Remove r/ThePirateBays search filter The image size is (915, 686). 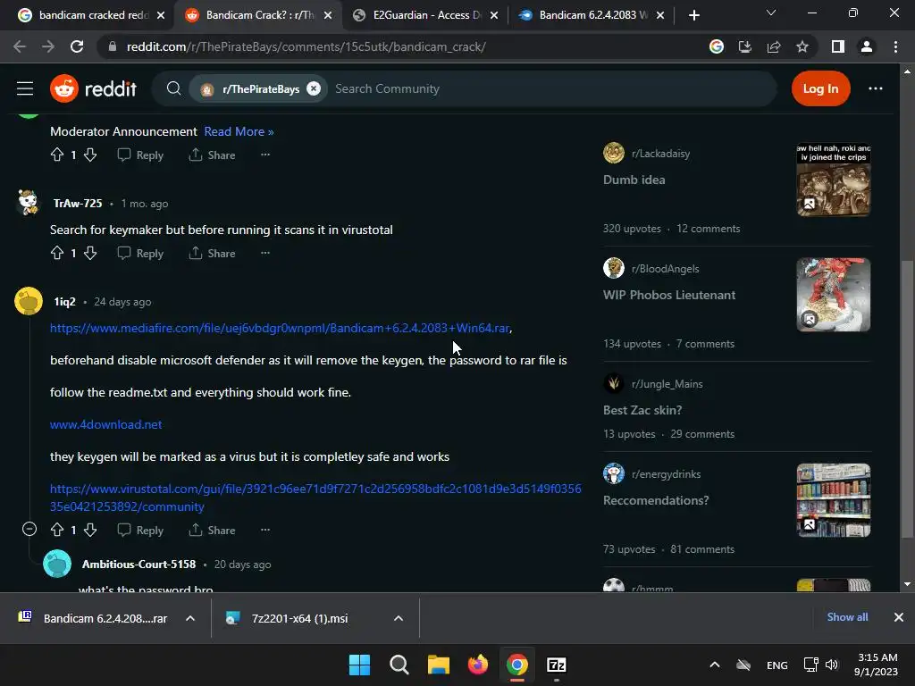314,88
